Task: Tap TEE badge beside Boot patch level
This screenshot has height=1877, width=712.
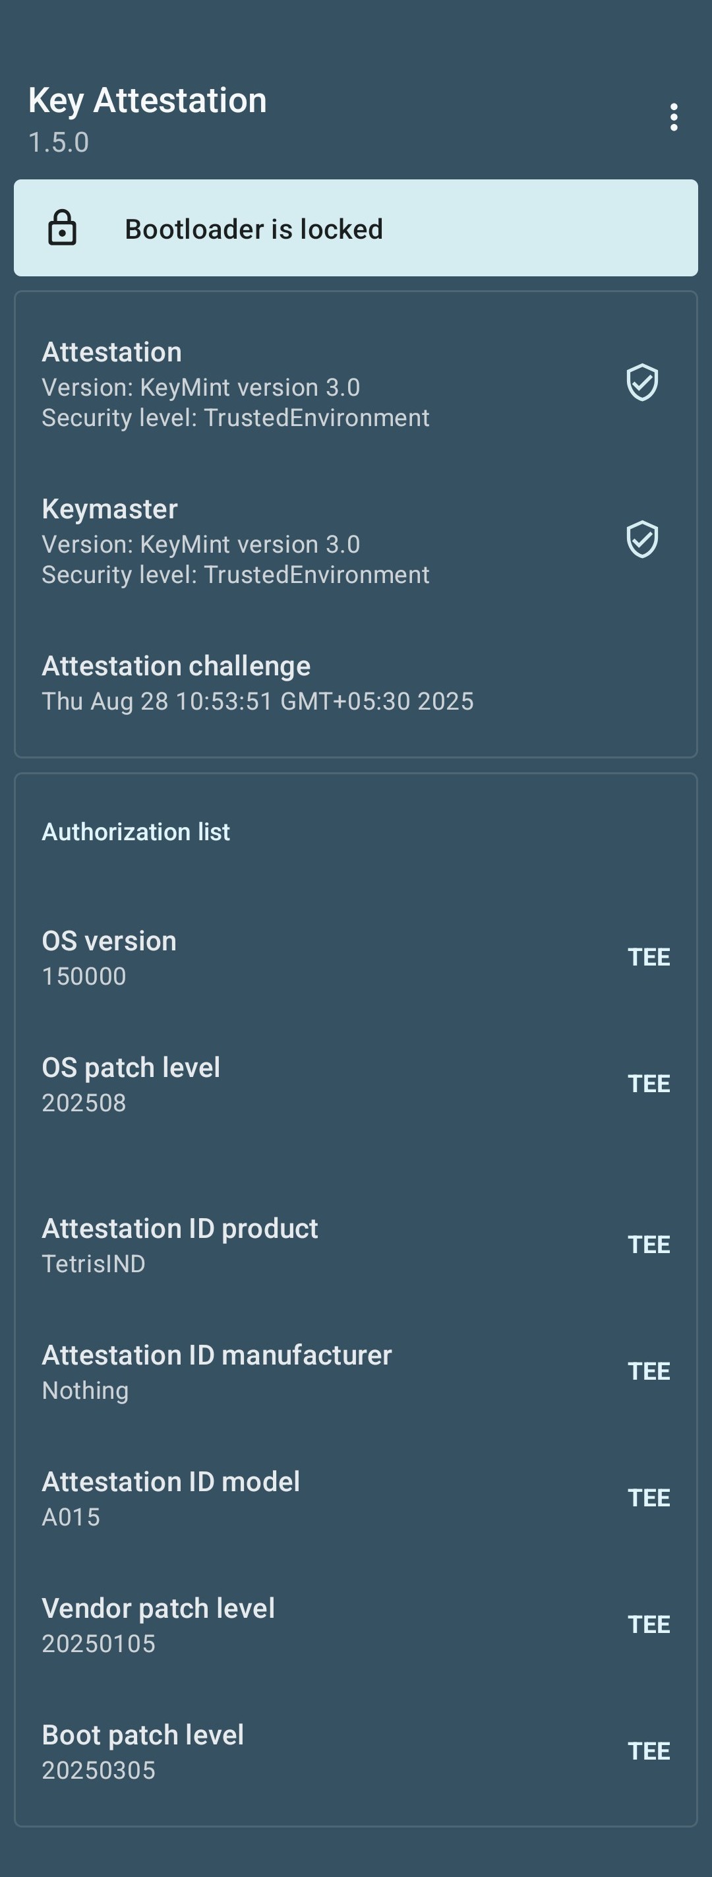Action: pyautogui.click(x=648, y=1752)
